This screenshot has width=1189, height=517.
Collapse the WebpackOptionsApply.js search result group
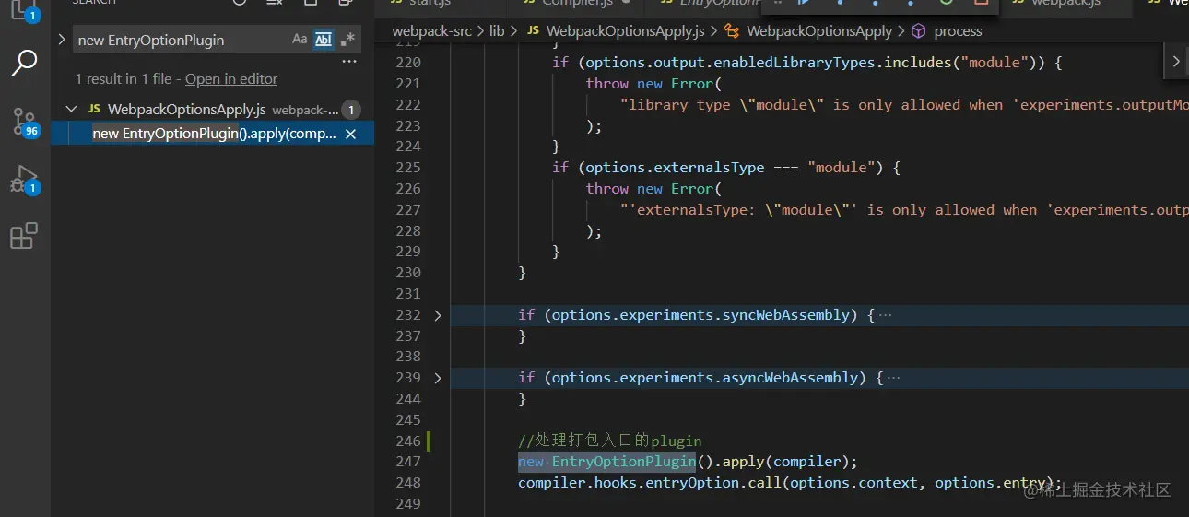pyautogui.click(x=71, y=110)
